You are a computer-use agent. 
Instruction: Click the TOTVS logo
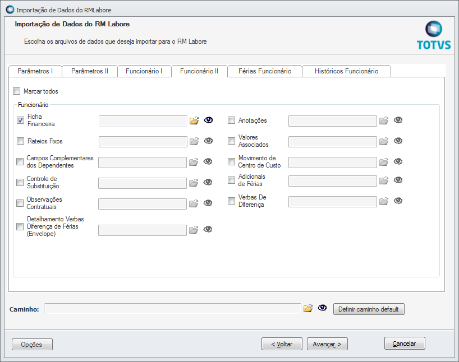tap(434, 35)
